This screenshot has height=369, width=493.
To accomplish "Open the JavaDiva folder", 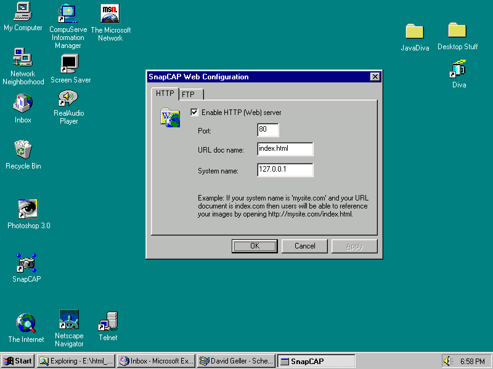I will coord(415,31).
